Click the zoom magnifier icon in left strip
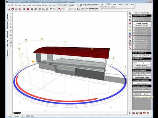This screenshot has width=158, height=118. point(11,27)
